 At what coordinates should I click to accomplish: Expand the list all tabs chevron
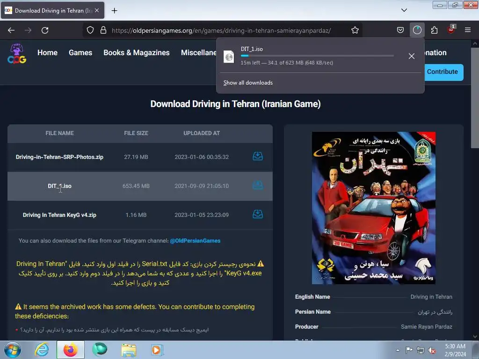pyautogui.click(x=404, y=10)
